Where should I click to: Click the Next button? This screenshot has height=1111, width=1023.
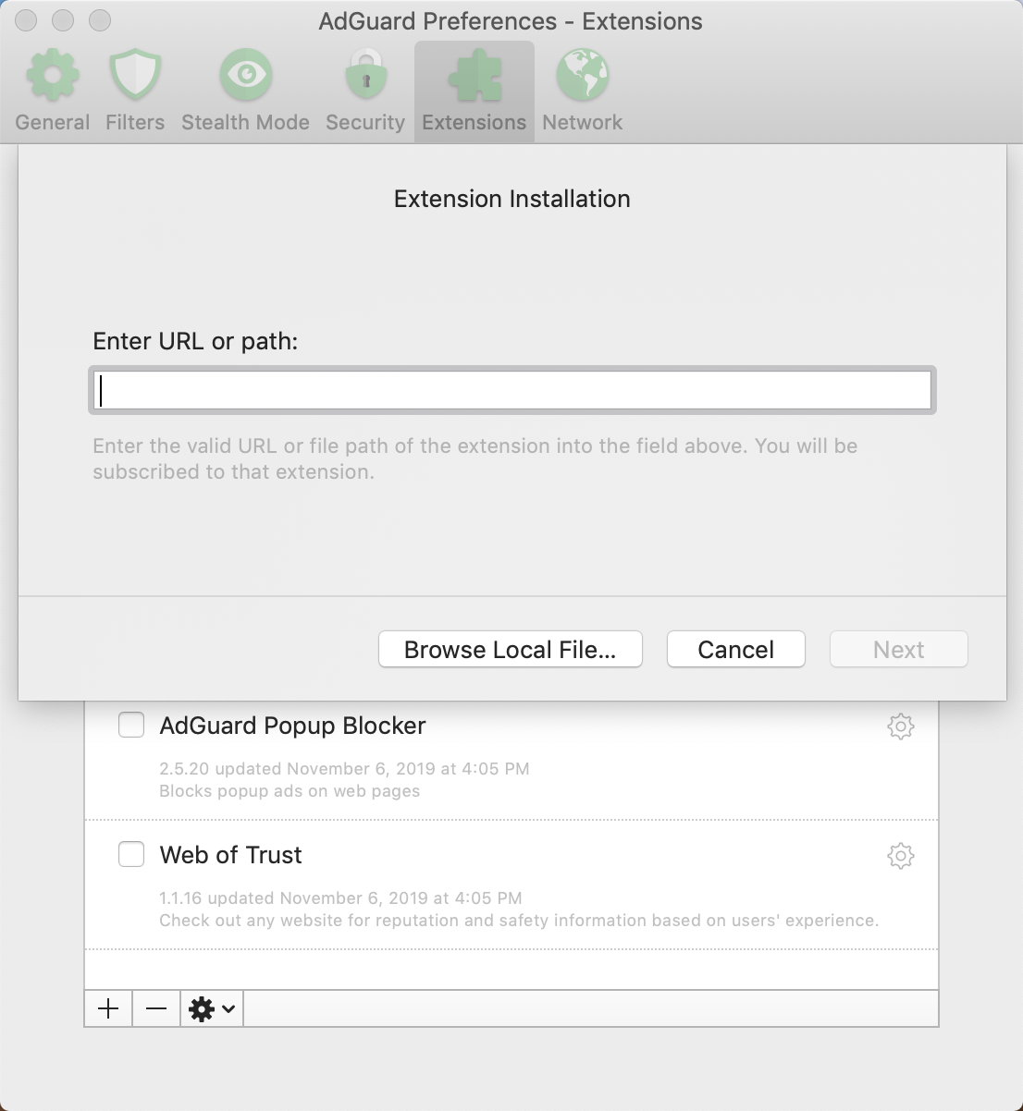pos(898,650)
